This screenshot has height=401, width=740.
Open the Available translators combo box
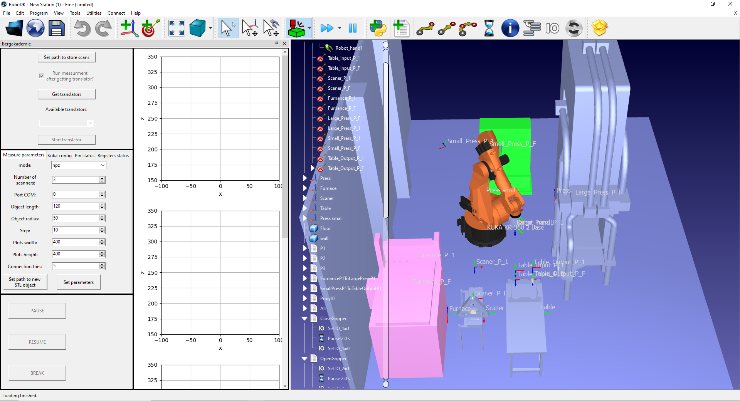tap(66, 123)
